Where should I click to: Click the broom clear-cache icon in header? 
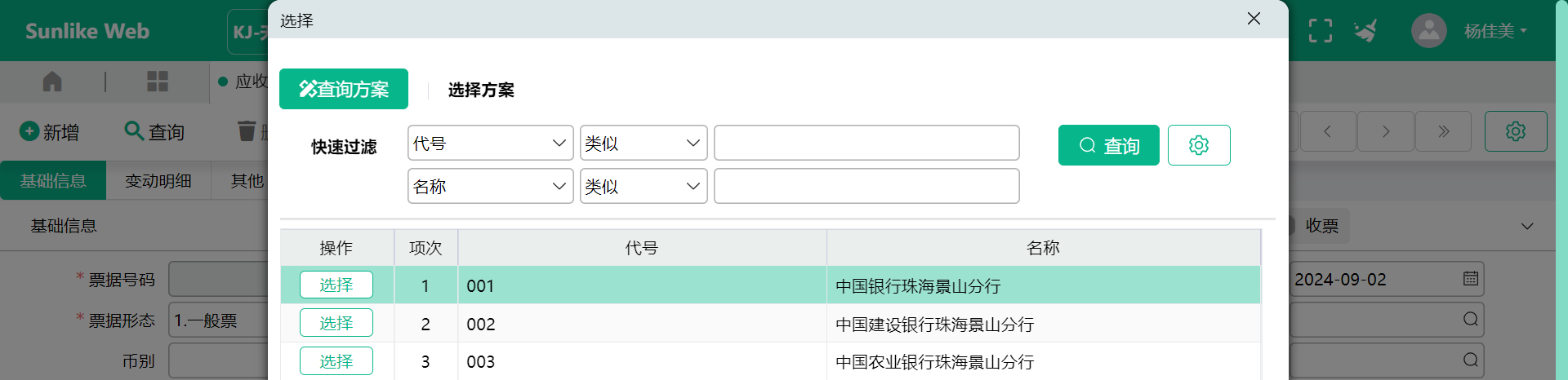[1365, 31]
